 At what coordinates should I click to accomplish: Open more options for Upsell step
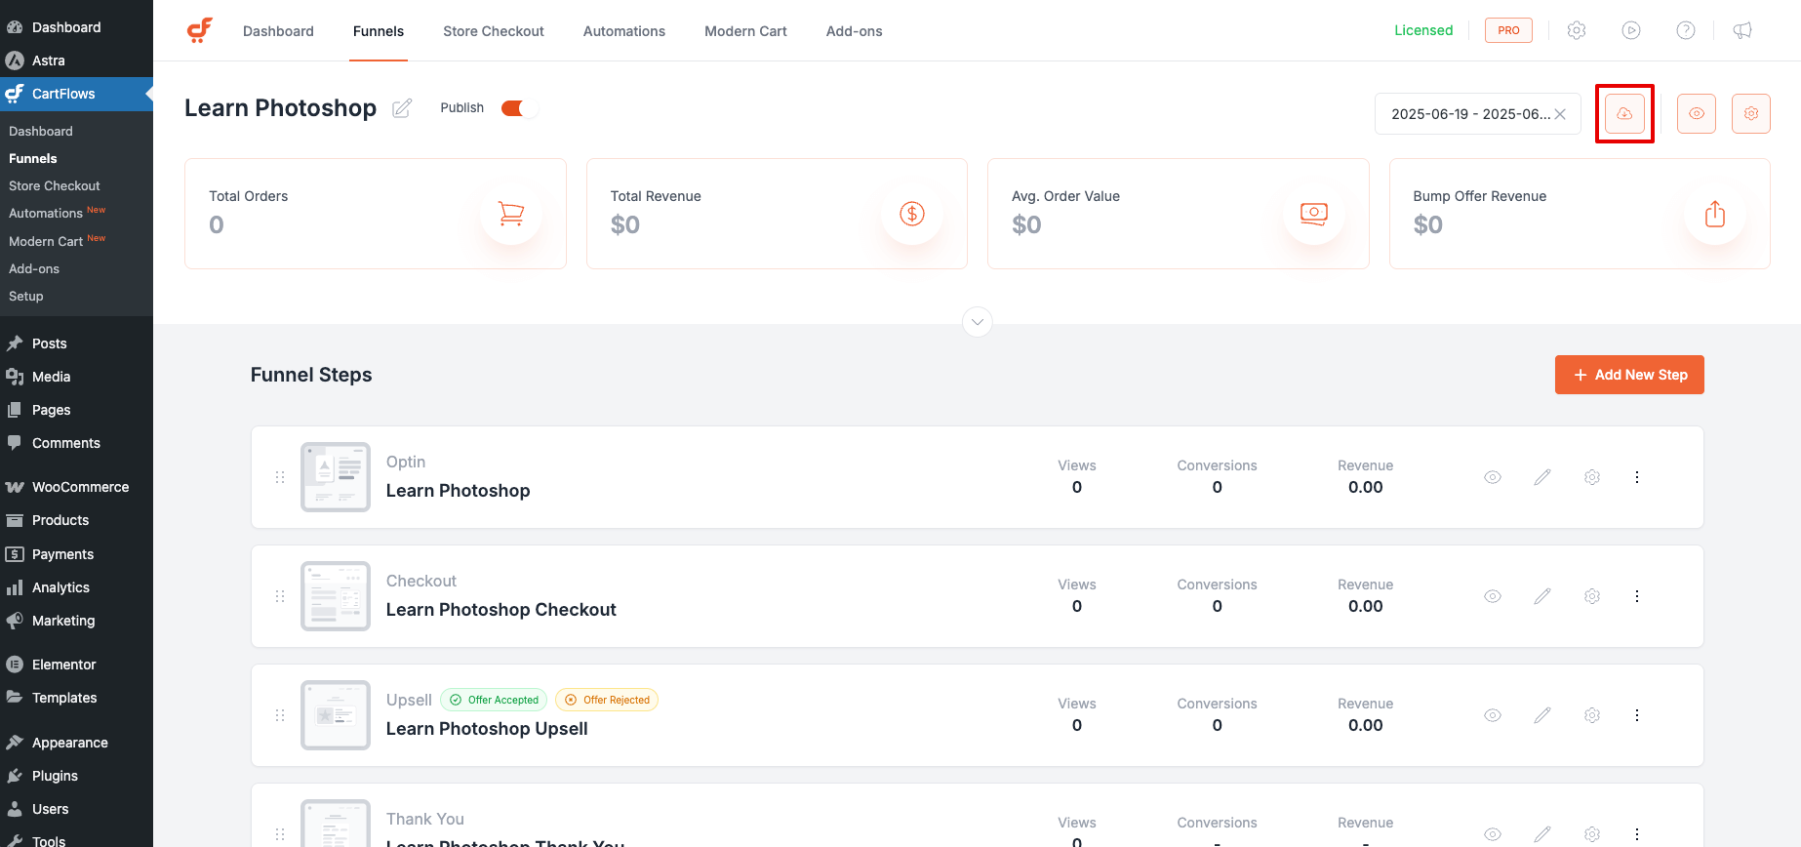[x=1637, y=715]
